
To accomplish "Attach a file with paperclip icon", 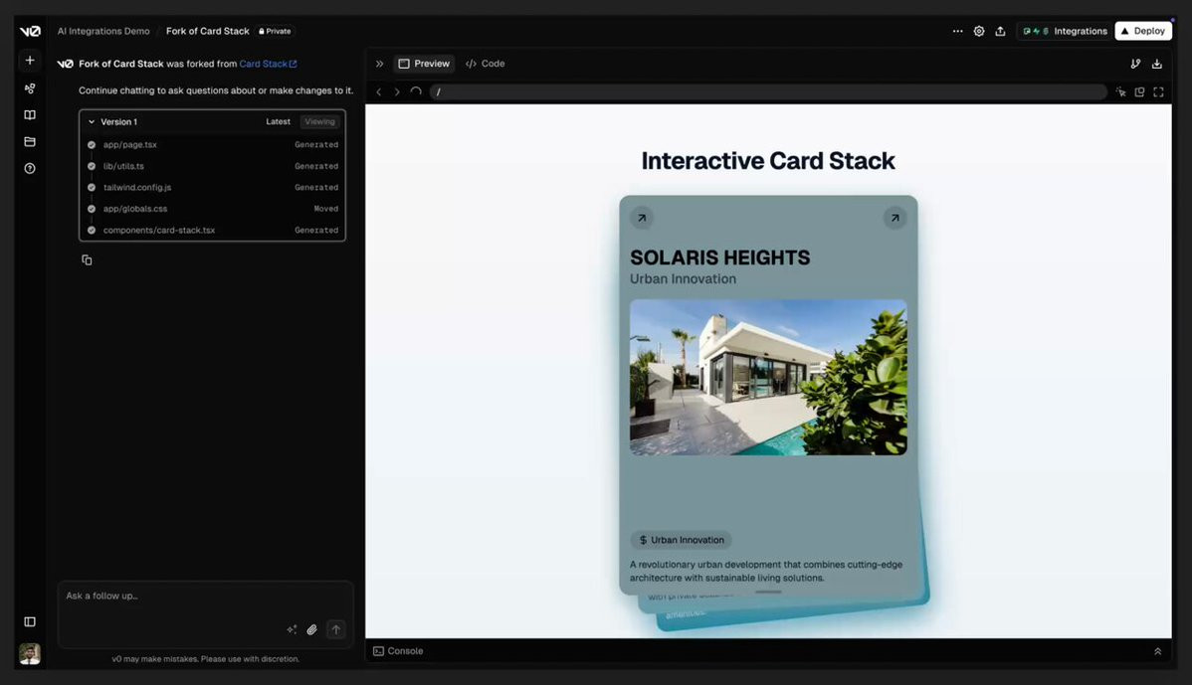I will coord(311,629).
